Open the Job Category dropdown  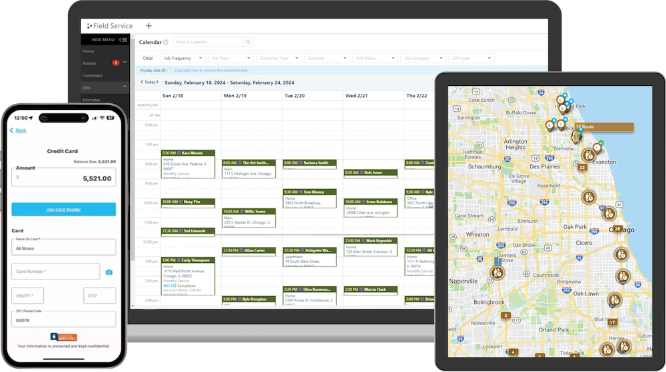coord(424,58)
